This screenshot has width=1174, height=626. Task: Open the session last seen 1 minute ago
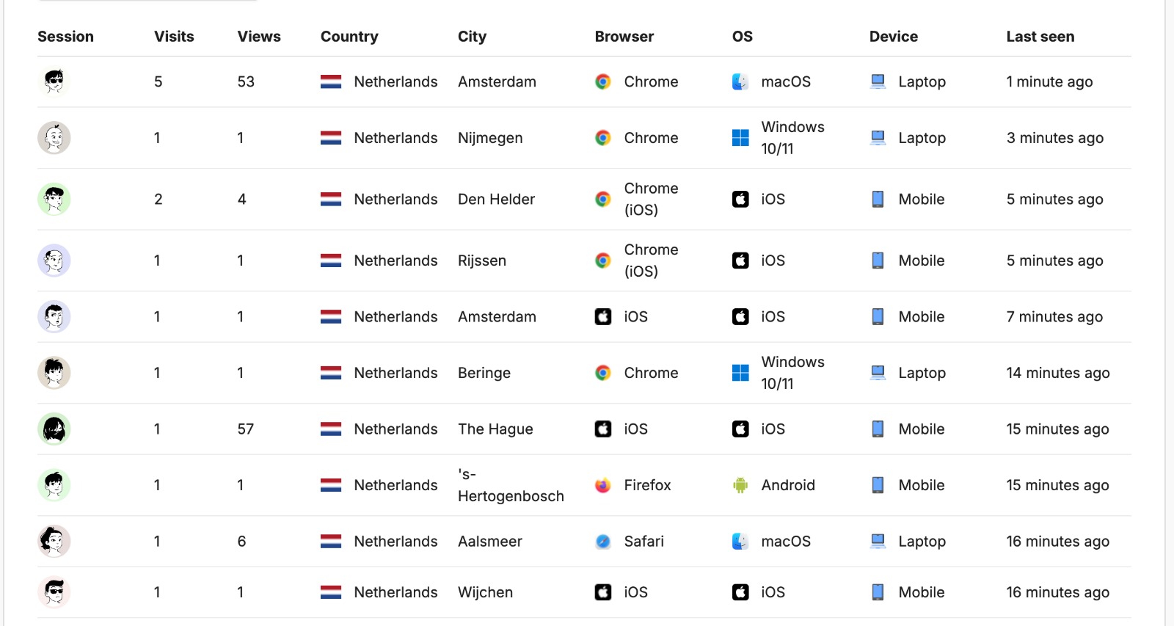(54, 81)
